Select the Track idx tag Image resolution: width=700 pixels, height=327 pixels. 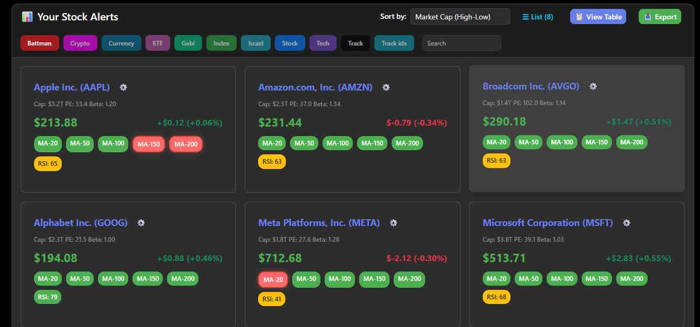click(x=394, y=43)
